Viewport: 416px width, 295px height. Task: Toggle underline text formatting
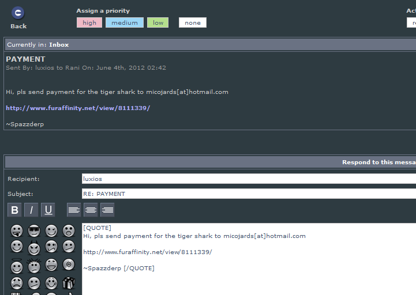[48, 210]
